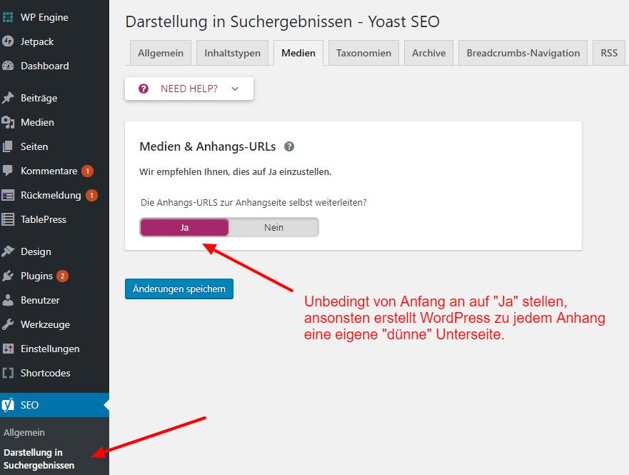Screen dimensions: 629x475
Task: Open Plugins menu entry
Action: tap(54, 276)
